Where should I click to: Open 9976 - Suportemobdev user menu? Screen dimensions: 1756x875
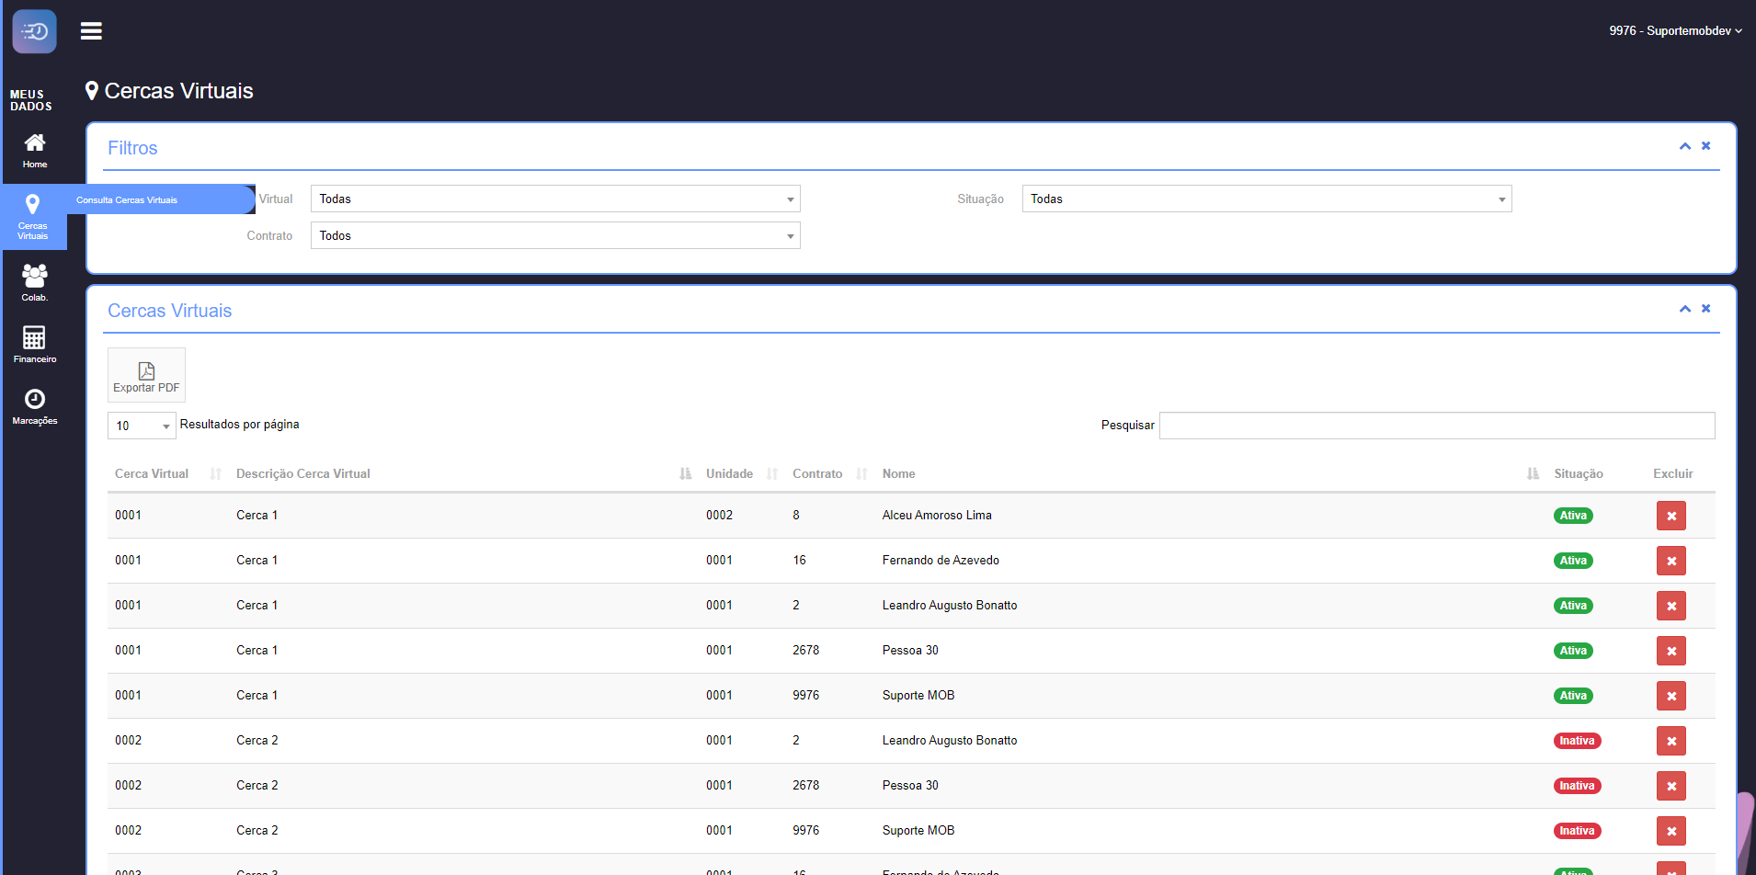point(1675,31)
